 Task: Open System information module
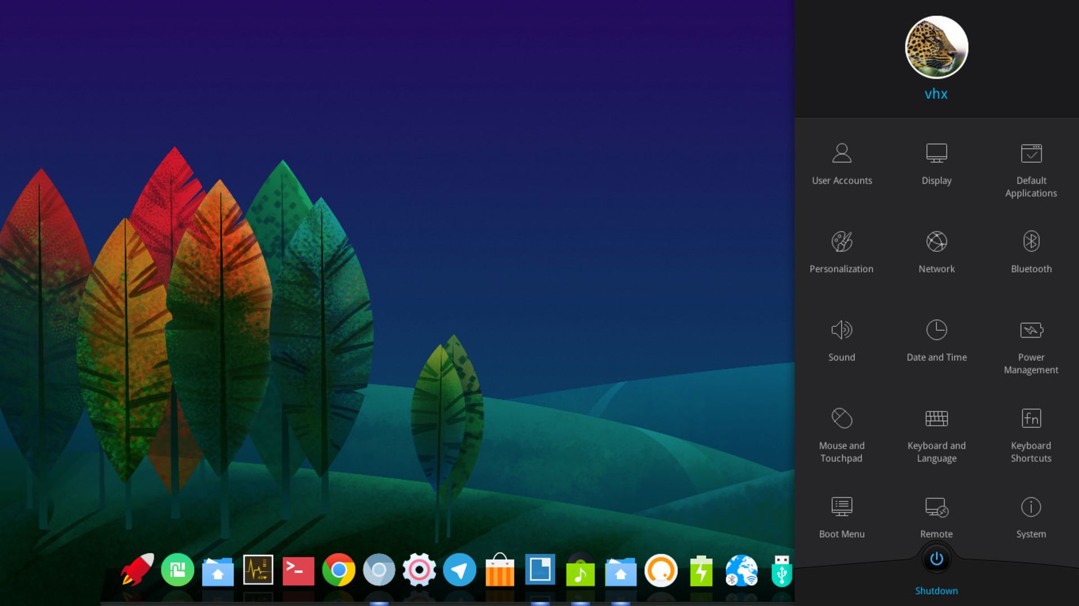[1031, 517]
